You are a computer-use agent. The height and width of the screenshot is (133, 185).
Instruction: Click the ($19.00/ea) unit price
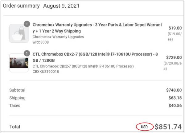(175, 36)
